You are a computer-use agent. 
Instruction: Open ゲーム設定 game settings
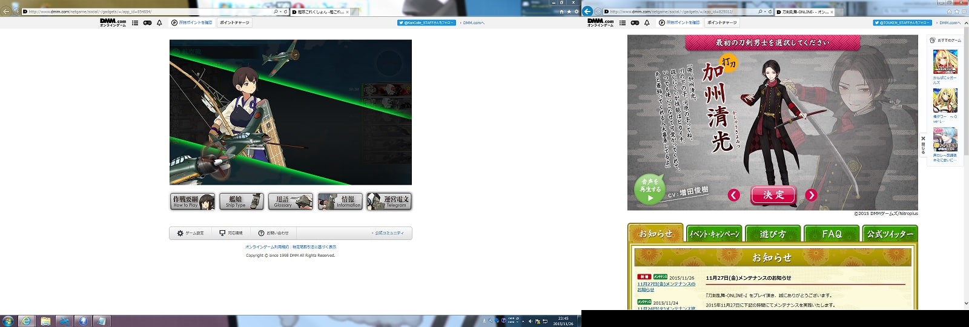[191, 233]
